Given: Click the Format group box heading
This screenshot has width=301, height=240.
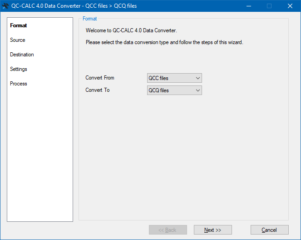Looking at the screenshot, I should [89, 19].
